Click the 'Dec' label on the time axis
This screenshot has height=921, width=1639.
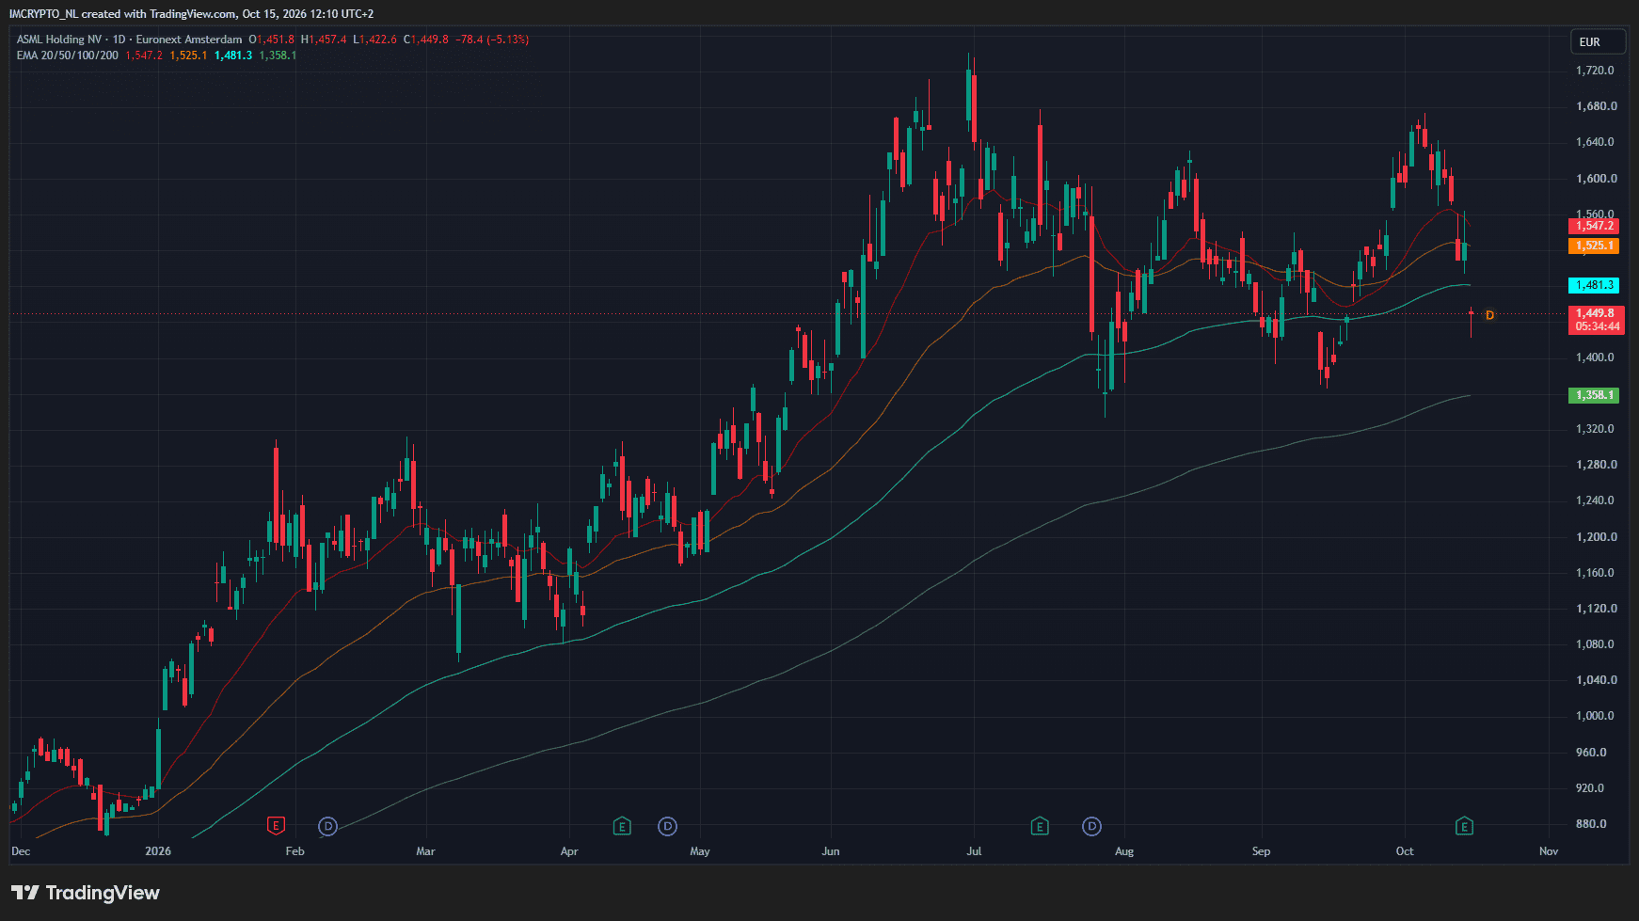(21, 851)
